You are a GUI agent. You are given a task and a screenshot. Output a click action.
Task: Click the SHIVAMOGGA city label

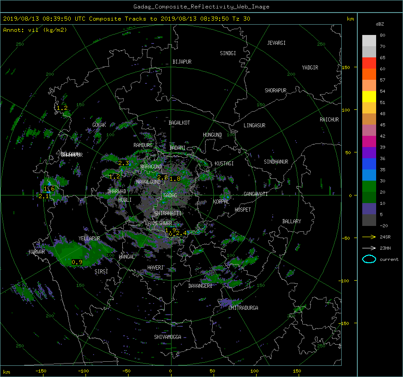click(x=167, y=337)
